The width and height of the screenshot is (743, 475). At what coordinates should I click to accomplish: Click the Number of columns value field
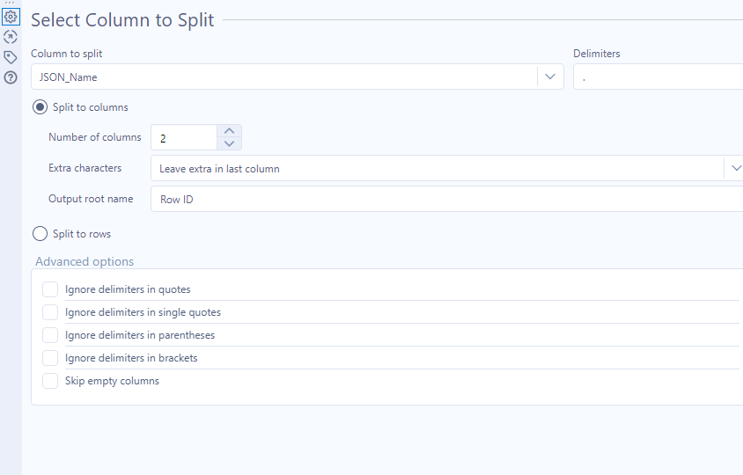point(183,137)
